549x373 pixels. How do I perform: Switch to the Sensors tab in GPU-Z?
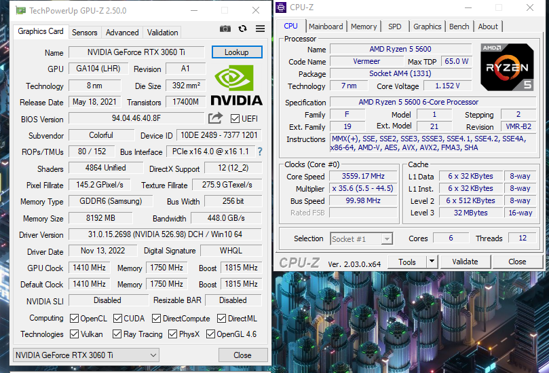(85, 32)
